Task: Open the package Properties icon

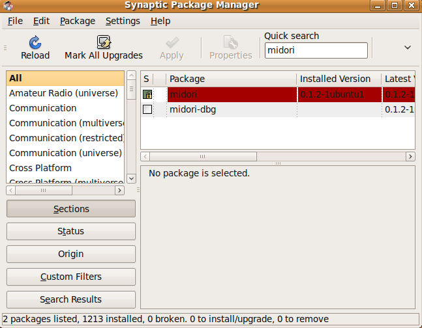Action: 230,43
